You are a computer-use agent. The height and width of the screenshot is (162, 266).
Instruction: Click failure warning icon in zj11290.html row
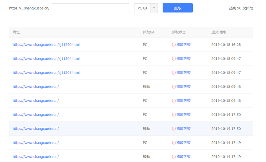(174, 45)
